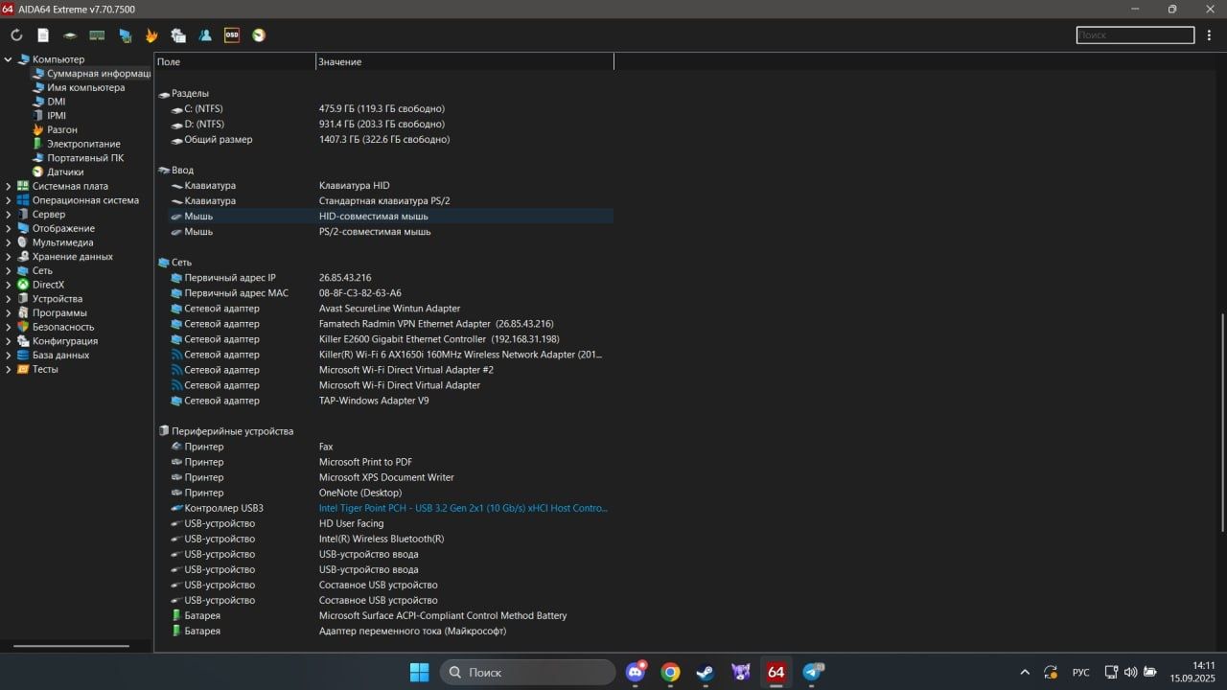Select Имя компьютера tree item

pyautogui.click(x=85, y=87)
